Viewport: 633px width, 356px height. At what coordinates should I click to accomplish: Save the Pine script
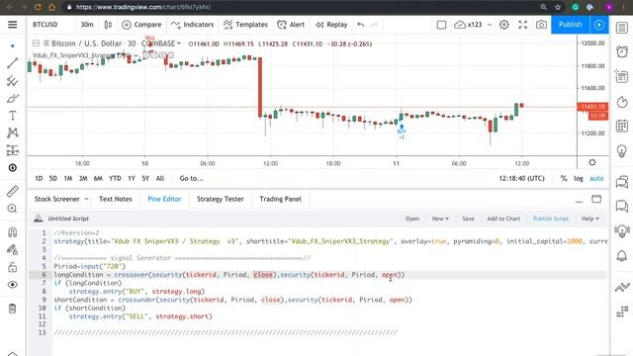coord(468,219)
